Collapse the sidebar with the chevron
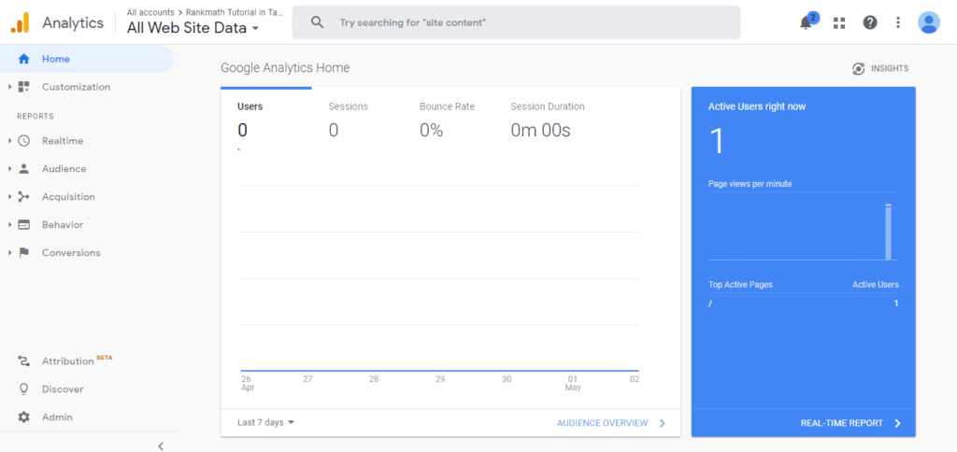 click(161, 445)
